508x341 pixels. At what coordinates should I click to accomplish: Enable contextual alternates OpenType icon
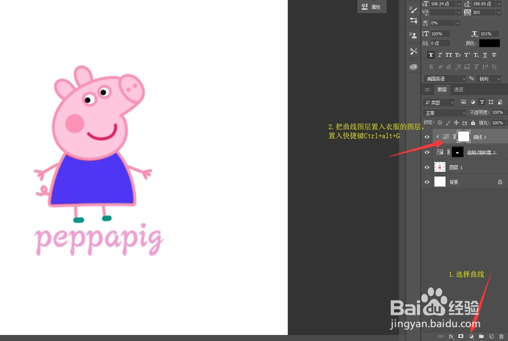(x=440, y=67)
